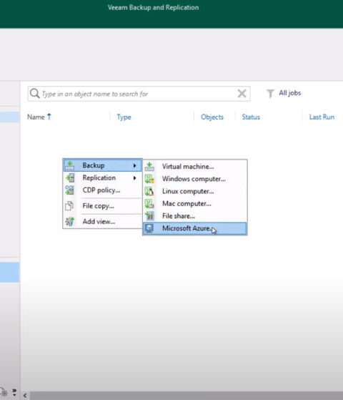Click the search magnifier icon
This screenshot has height=400, width=343.
coord(34,94)
